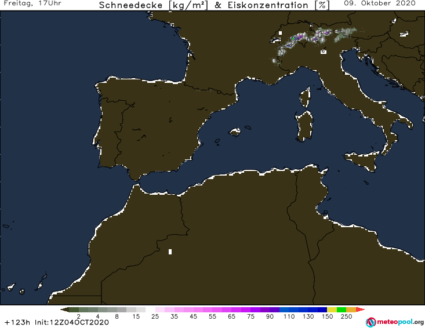The image size is (425, 328).
Task: Click the legend value '25'
Action: pyautogui.click(x=155, y=316)
